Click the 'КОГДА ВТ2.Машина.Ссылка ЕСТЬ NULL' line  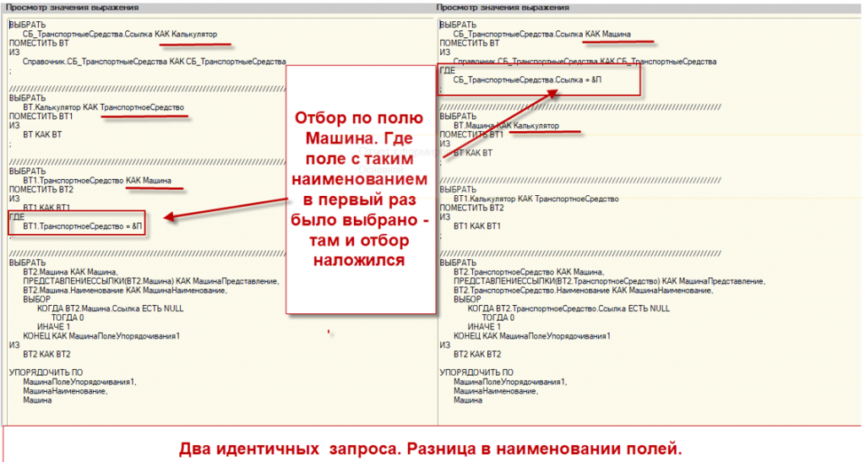[111, 309]
